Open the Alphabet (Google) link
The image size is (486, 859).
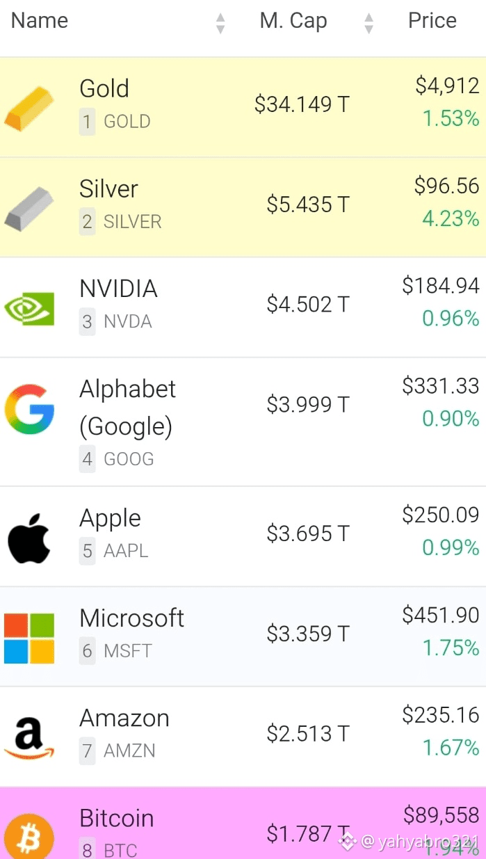click(127, 407)
